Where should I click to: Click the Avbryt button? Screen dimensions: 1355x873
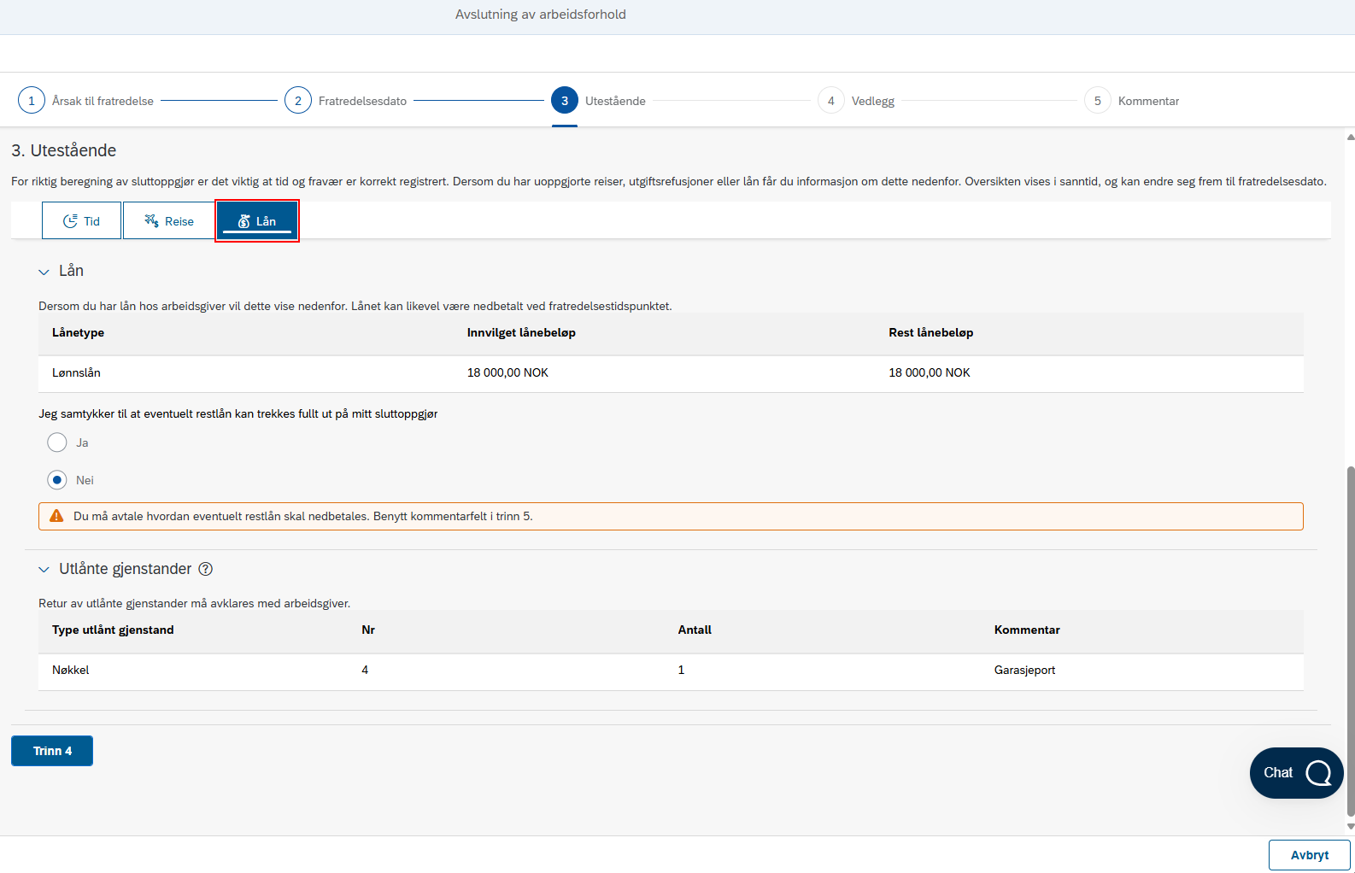click(1310, 855)
